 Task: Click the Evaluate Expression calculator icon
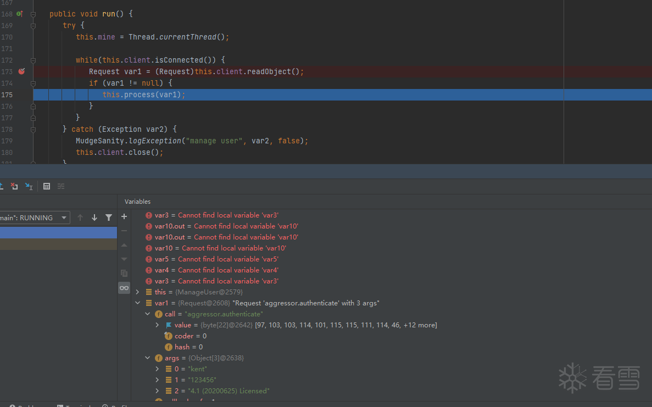[x=47, y=186]
